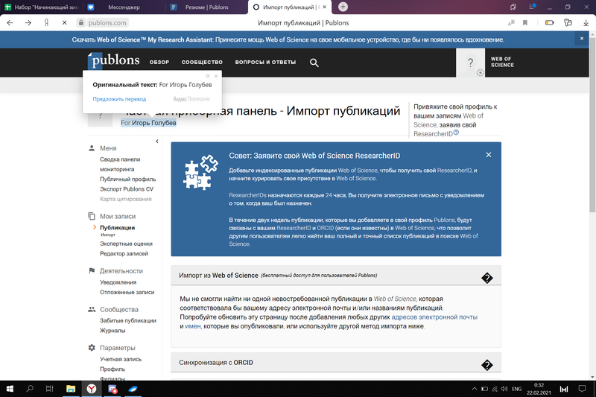Open a new browser tab with plus button
The width and height of the screenshot is (596, 397).
coord(343,7)
